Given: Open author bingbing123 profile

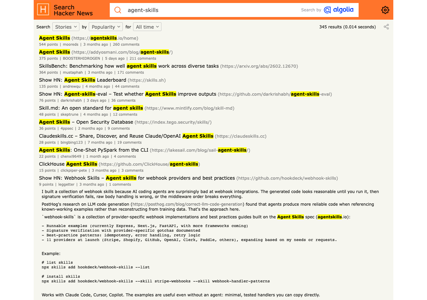Looking at the screenshot, I should point(72,142).
